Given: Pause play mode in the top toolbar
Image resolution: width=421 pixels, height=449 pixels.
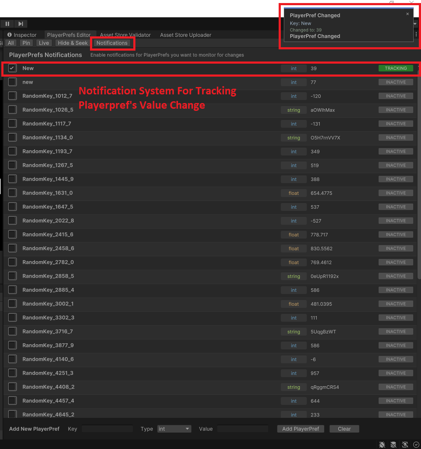Looking at the screenshot, I should point(7,23).
